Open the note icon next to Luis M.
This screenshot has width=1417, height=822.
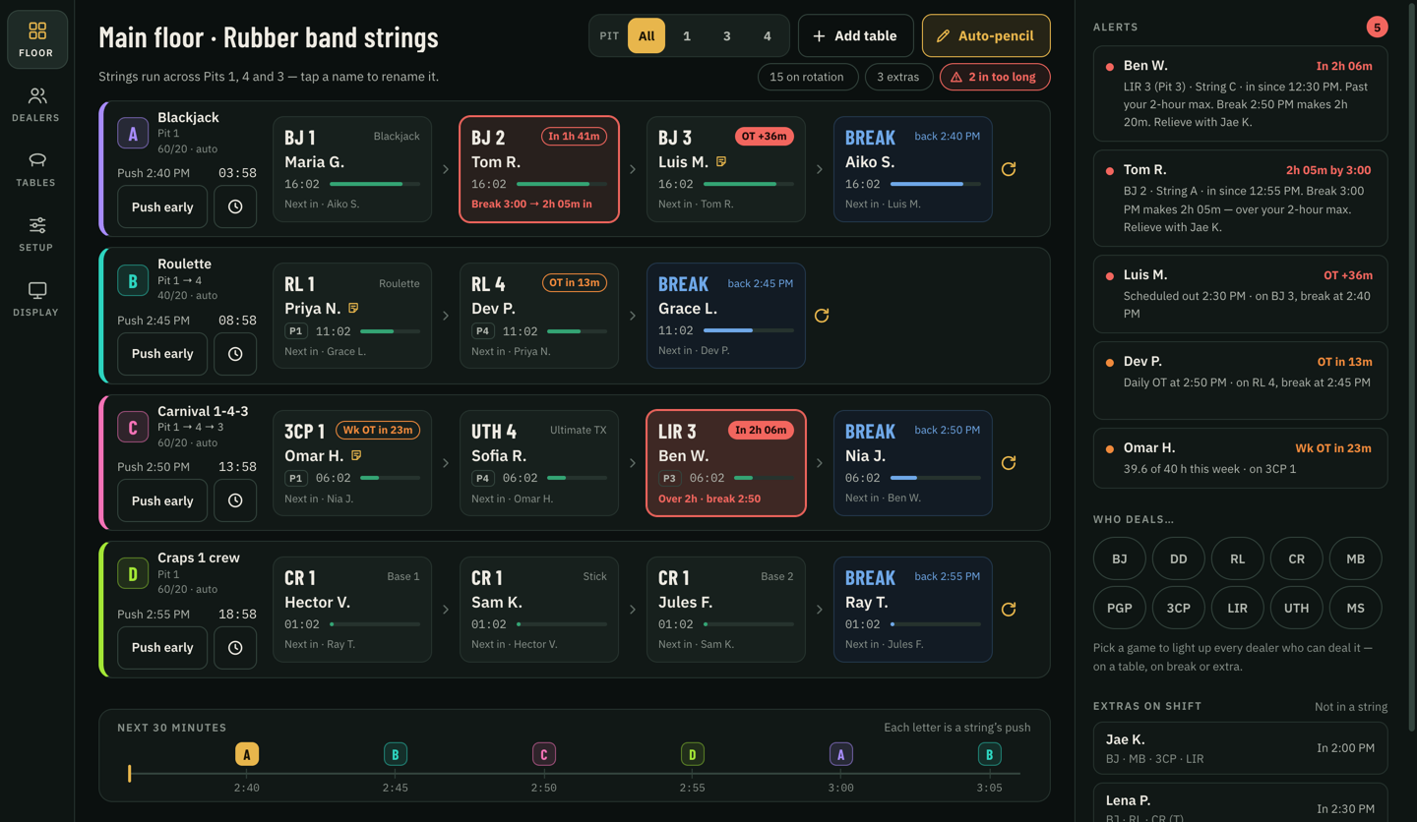click(721, 161)
